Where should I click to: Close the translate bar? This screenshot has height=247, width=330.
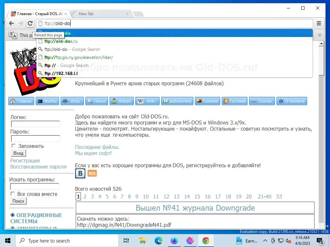(319, 35)
